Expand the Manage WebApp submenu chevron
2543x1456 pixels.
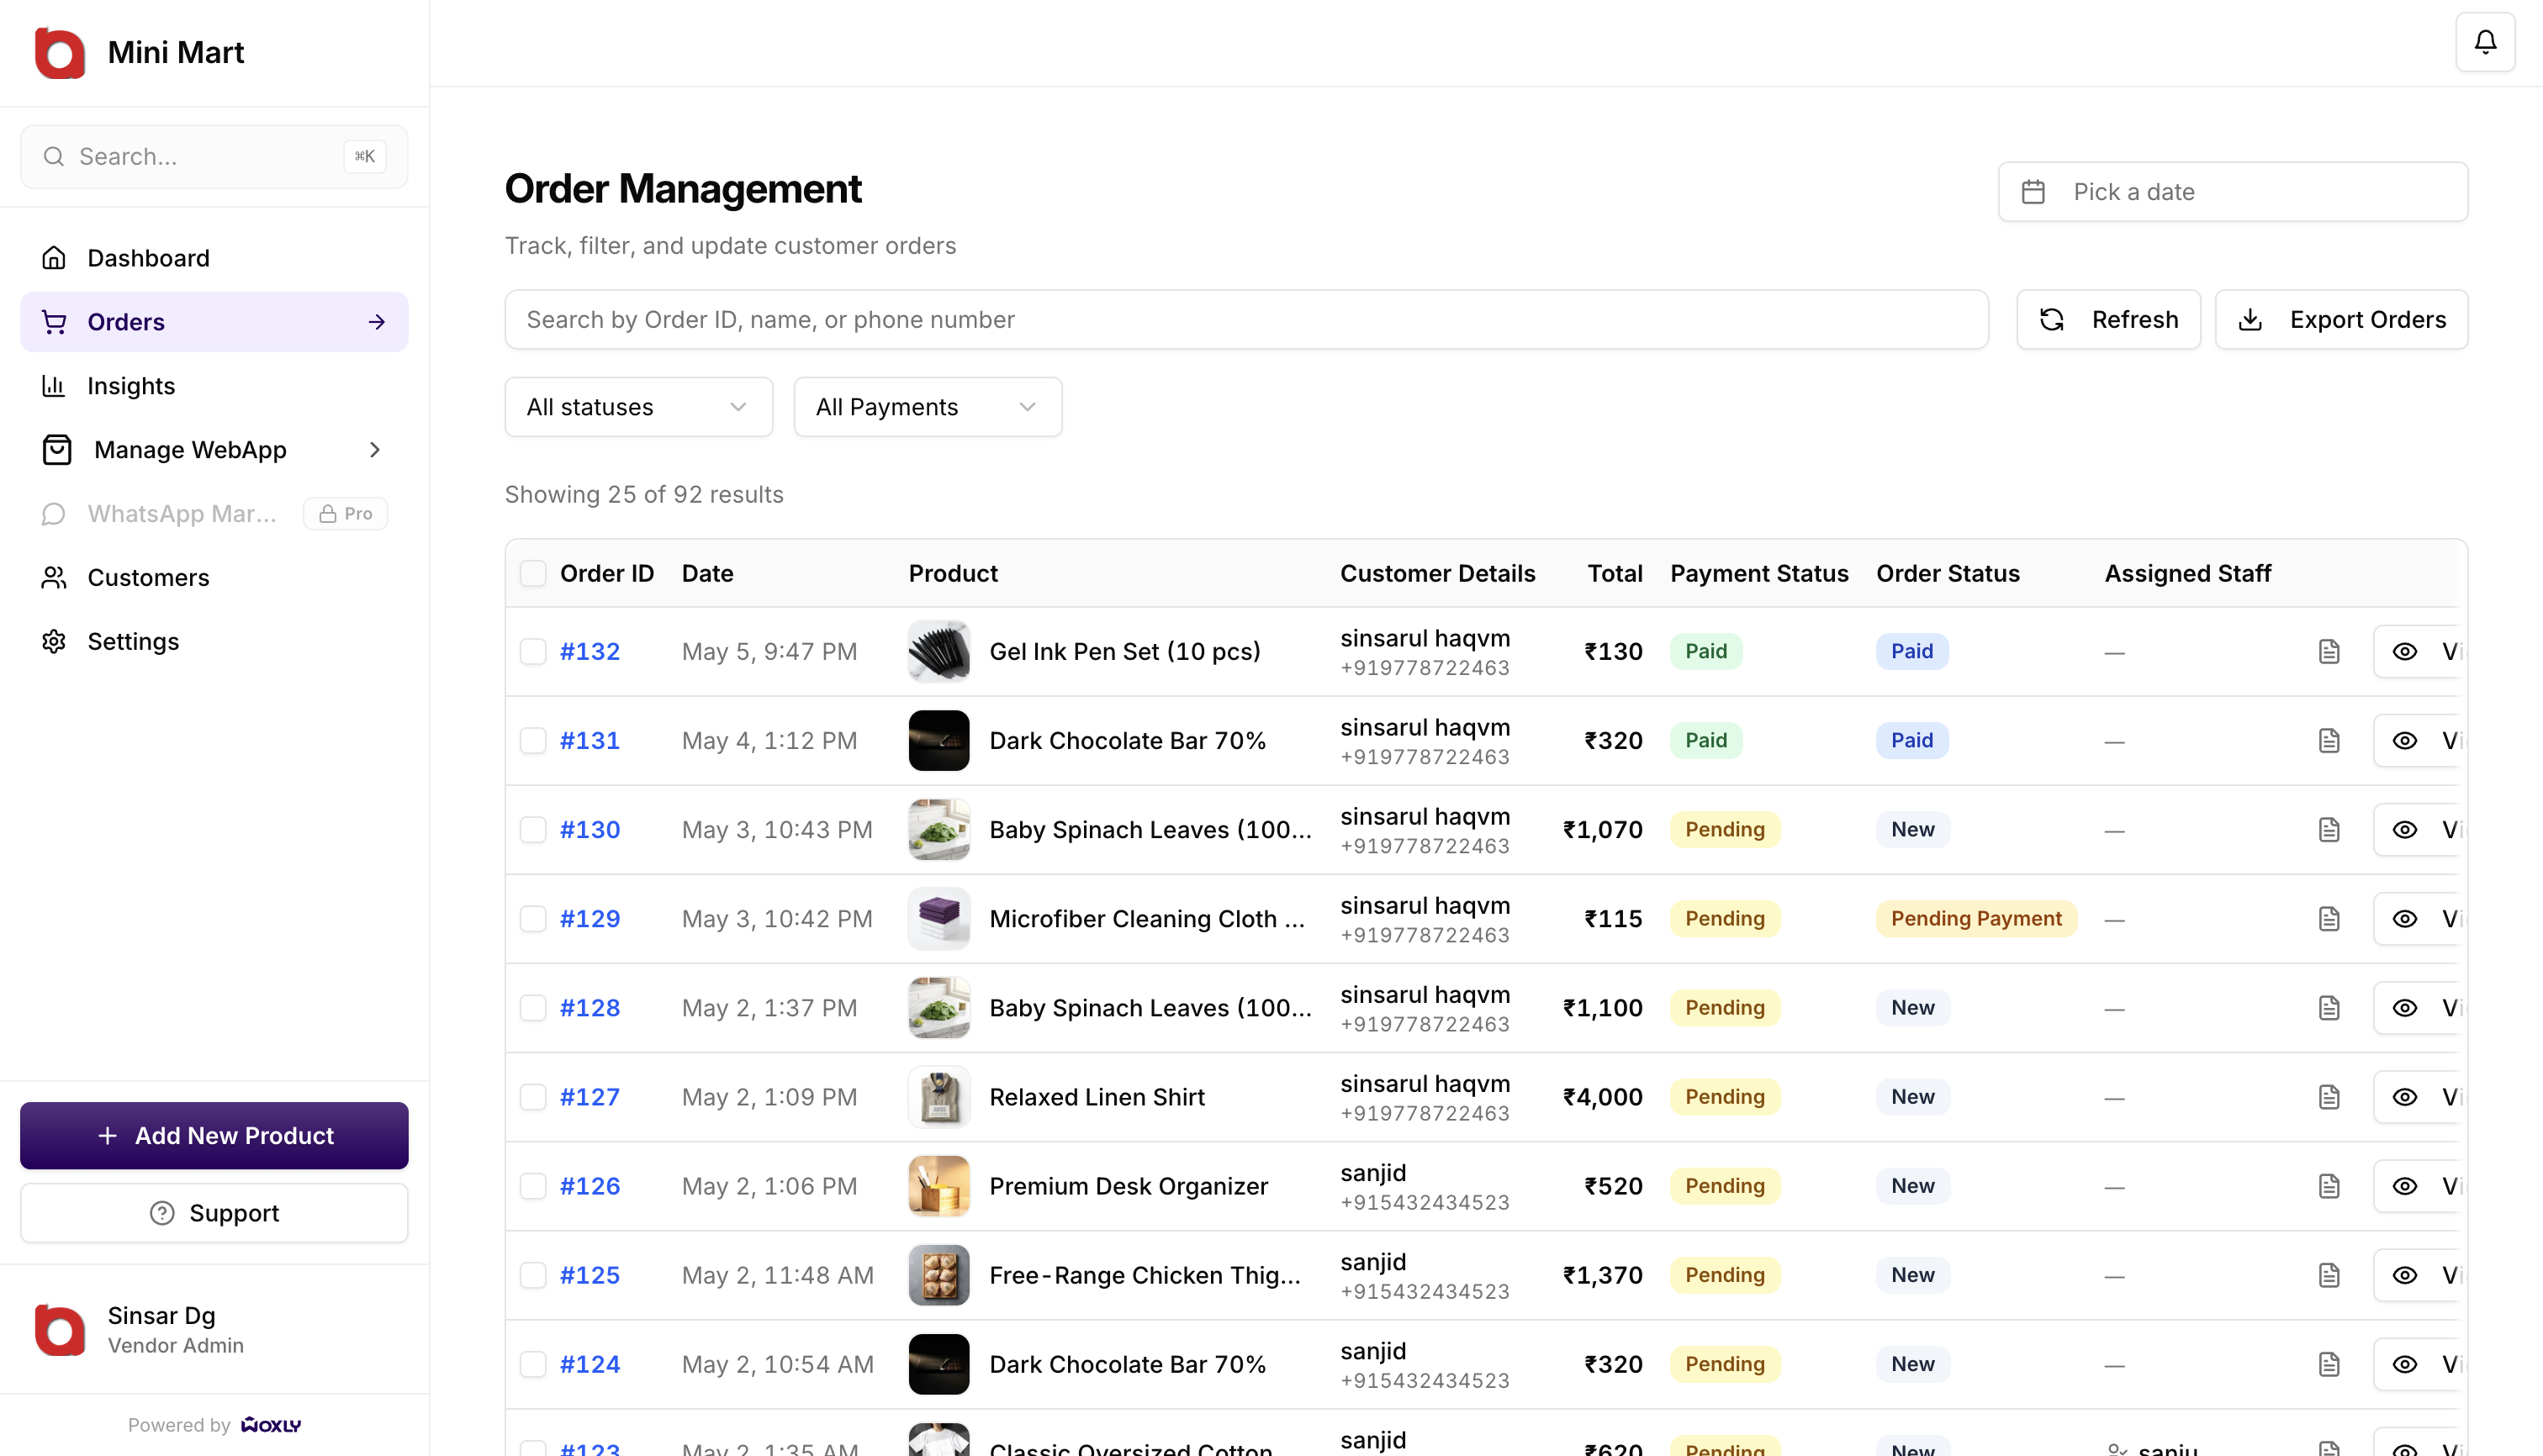coord(375,450)
